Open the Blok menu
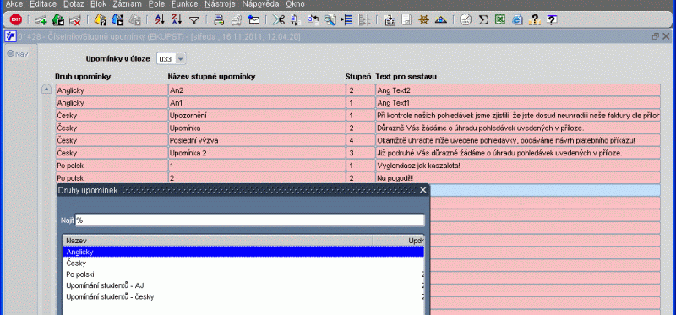676x315 pixels. point(99,4)
